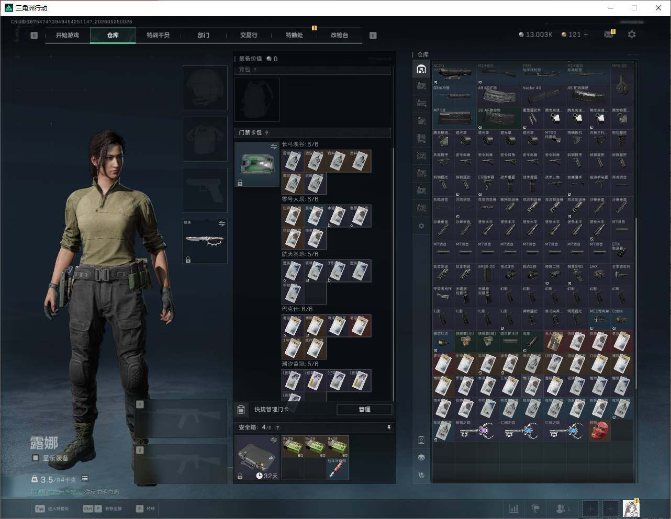Open the stats bar-chart icon in bottom bar
The image size is (671, 519).
(x=514, y=508)
